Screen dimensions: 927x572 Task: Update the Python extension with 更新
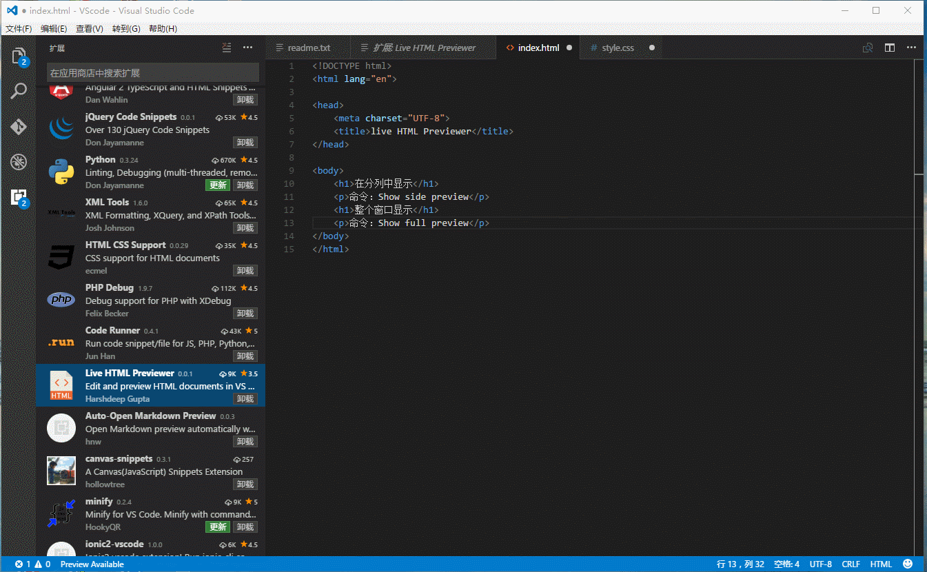coord(218,185)
